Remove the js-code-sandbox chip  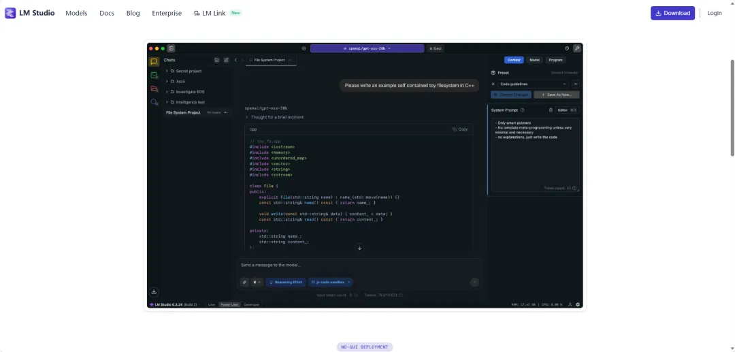click(x=348, y=282)
